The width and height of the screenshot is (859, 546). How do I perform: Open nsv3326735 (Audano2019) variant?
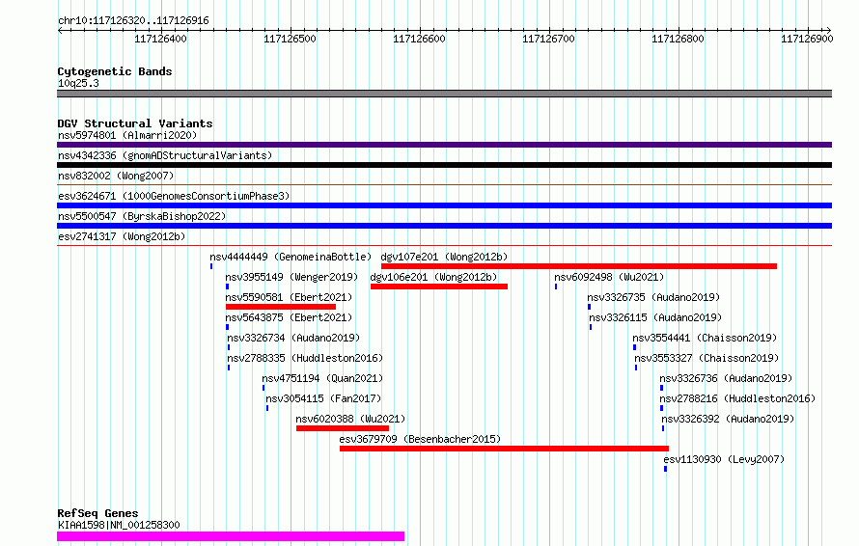point(653,297)
